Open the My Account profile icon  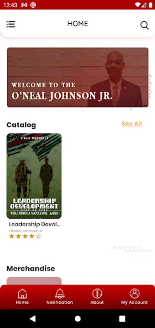coord(135,293)
